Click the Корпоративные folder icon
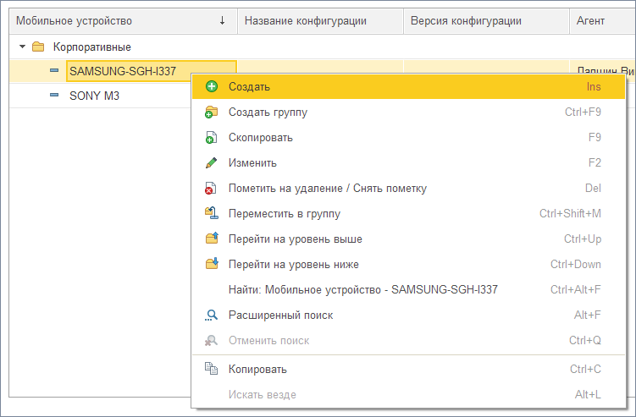The height and width of the screenshot is (417, 636). [38, 47]
